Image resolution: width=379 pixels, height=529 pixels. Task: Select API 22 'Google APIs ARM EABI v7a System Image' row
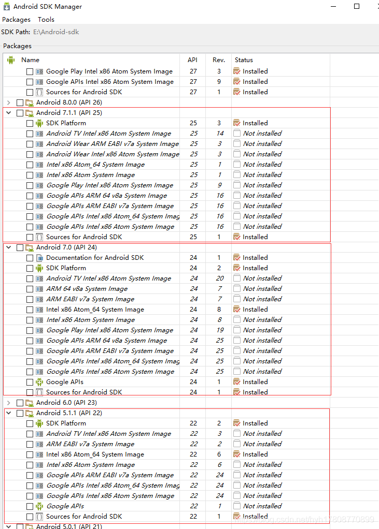(166, 475)
